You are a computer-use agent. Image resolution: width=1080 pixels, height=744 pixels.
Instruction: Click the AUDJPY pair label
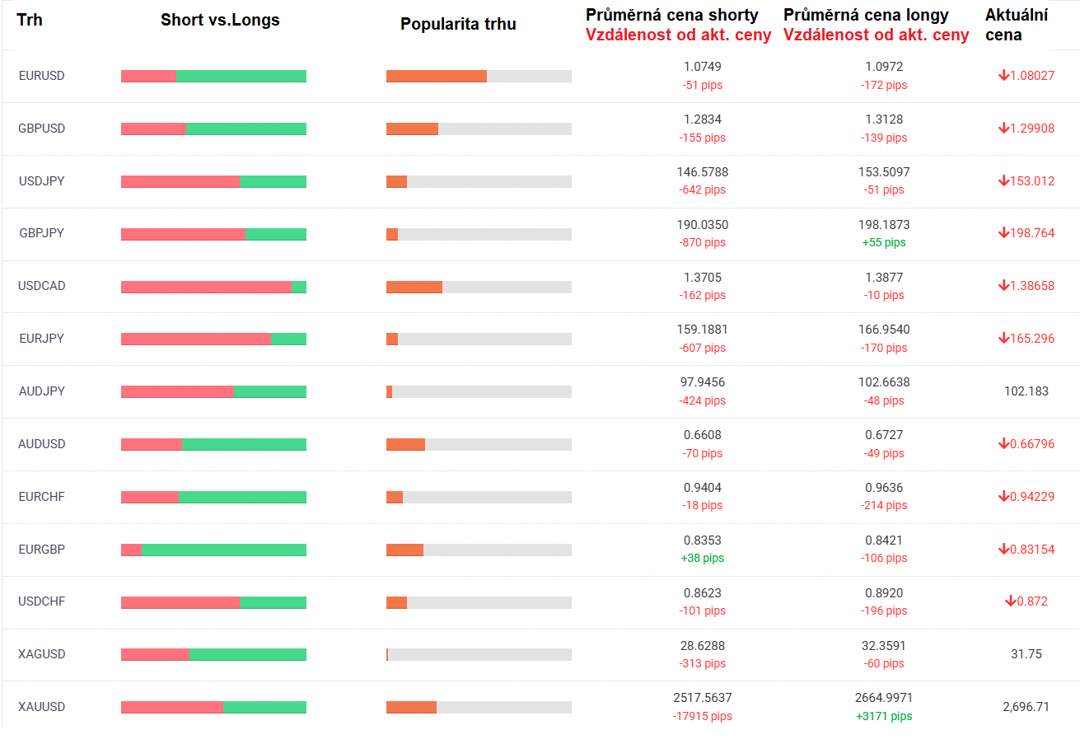coord(41,391)
